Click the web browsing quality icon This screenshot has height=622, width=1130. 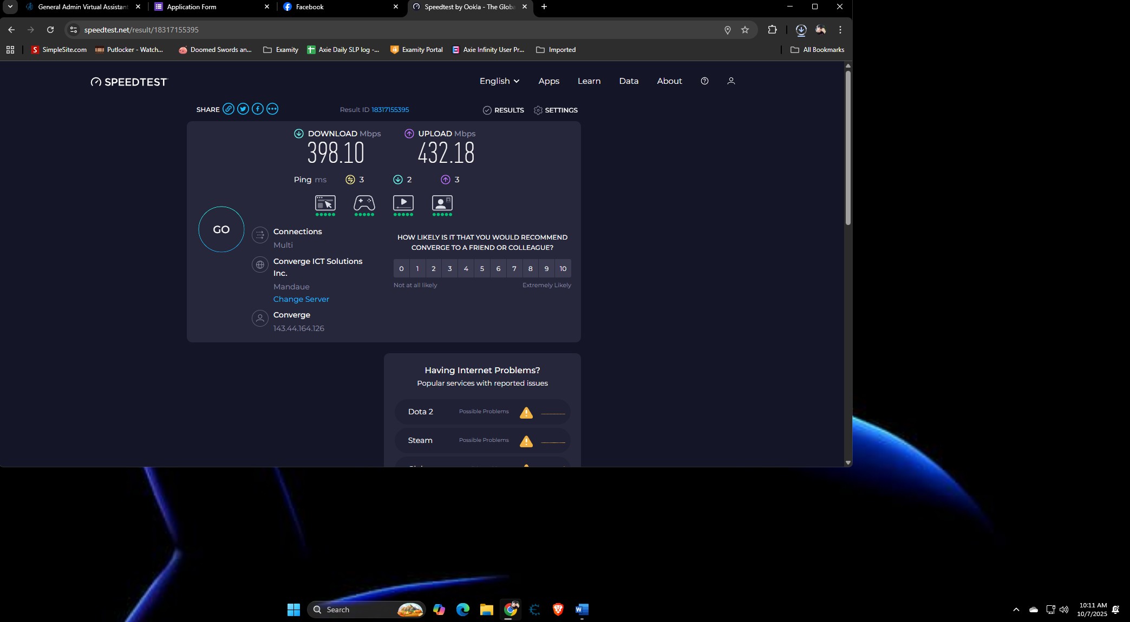[325, 203]
